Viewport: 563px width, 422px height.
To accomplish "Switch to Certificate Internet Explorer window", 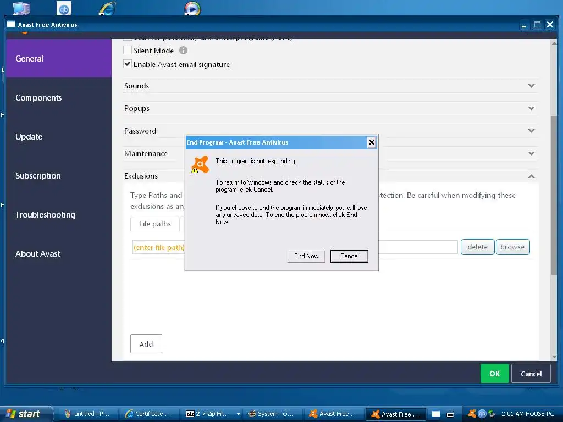I will tap(148, 414).
